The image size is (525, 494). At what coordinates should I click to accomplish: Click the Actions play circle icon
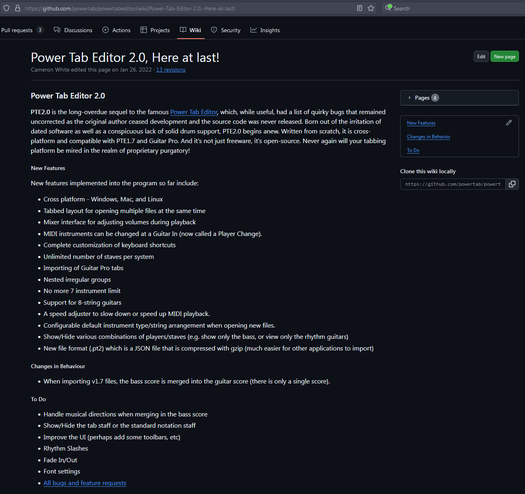point(106,30)
